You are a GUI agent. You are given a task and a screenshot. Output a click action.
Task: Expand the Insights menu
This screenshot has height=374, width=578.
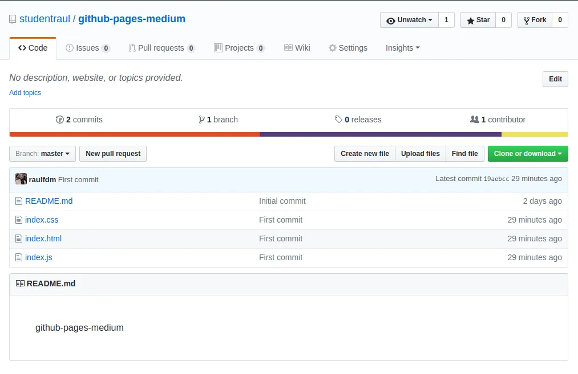click(402, 48)
